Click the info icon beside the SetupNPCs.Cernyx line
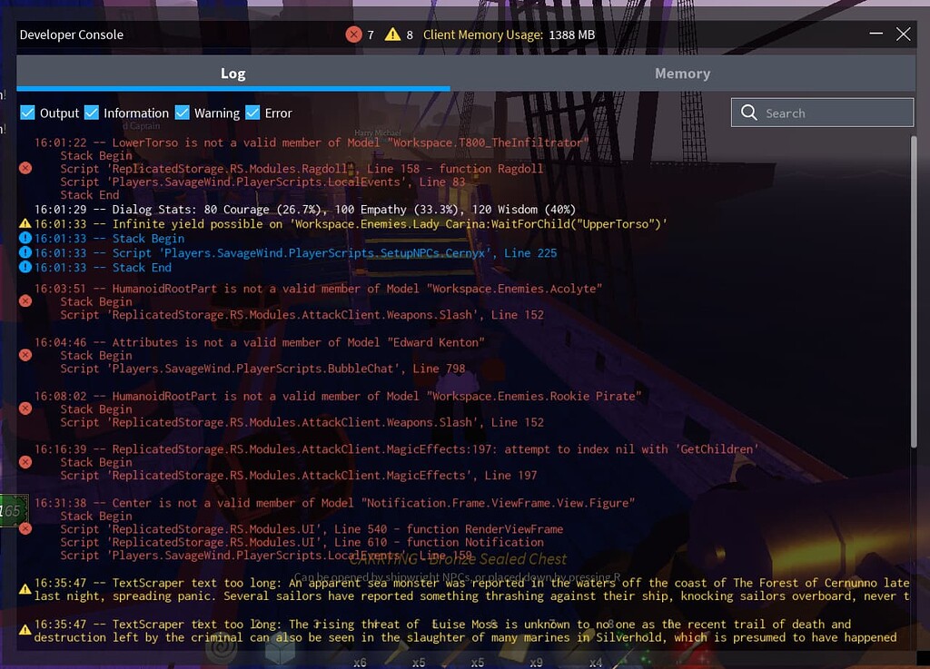 pyautogui.click(x=25, y=252)
